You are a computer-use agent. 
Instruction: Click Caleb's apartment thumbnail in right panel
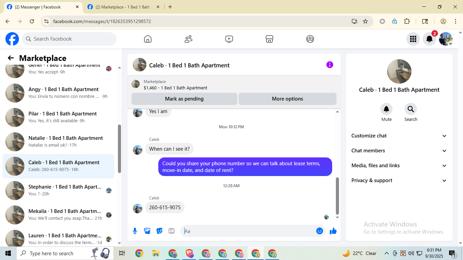399,71
